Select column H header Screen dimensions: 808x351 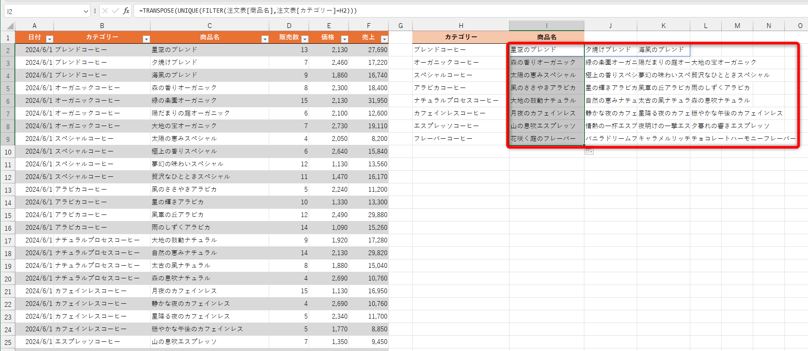461,26
